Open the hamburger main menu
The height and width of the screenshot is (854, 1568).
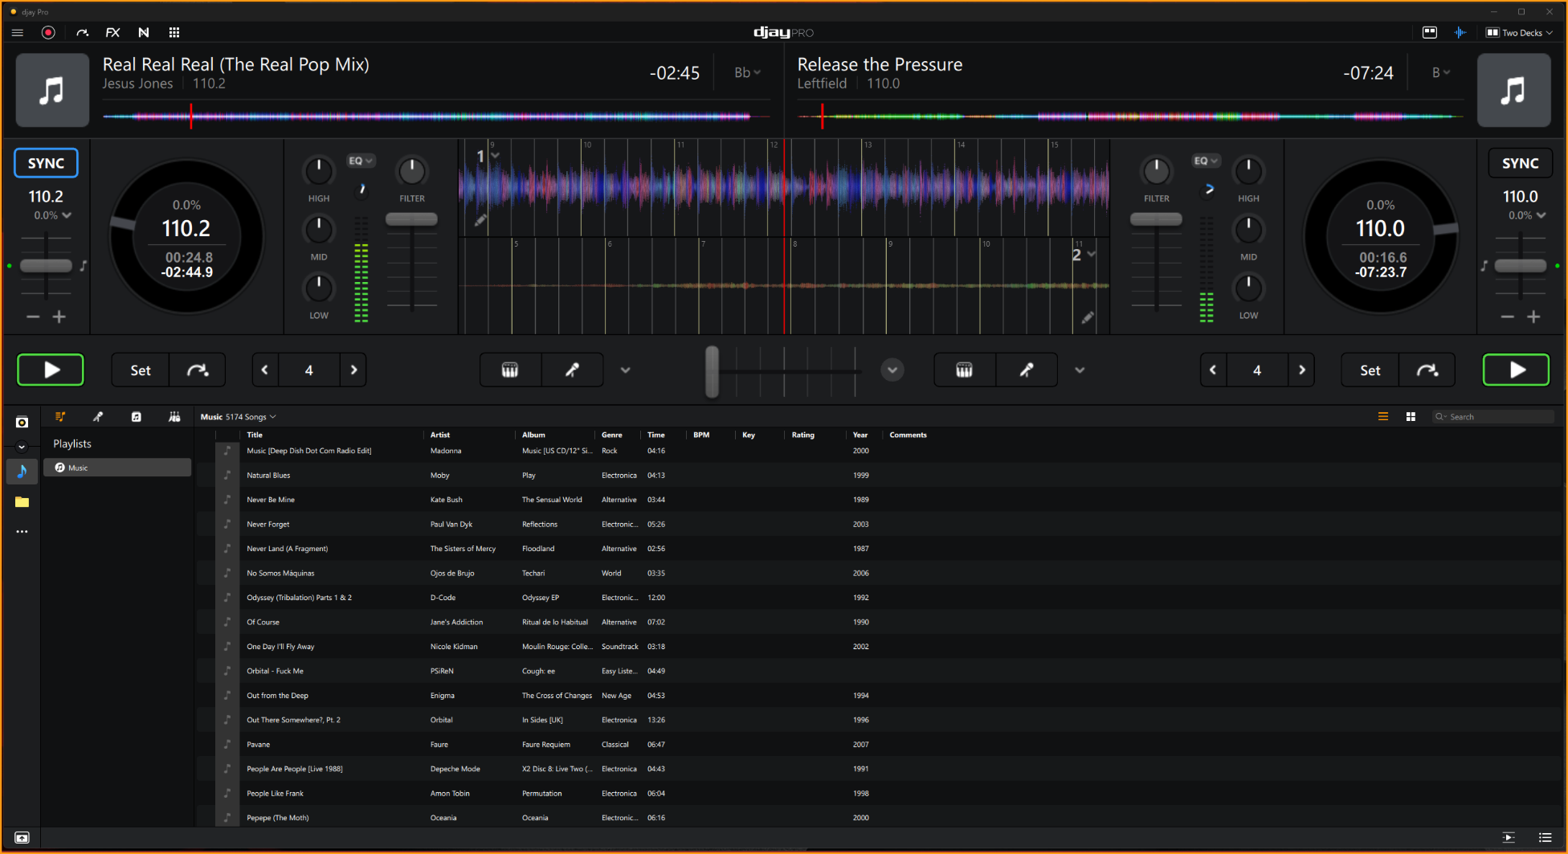(x=18, y=33)
